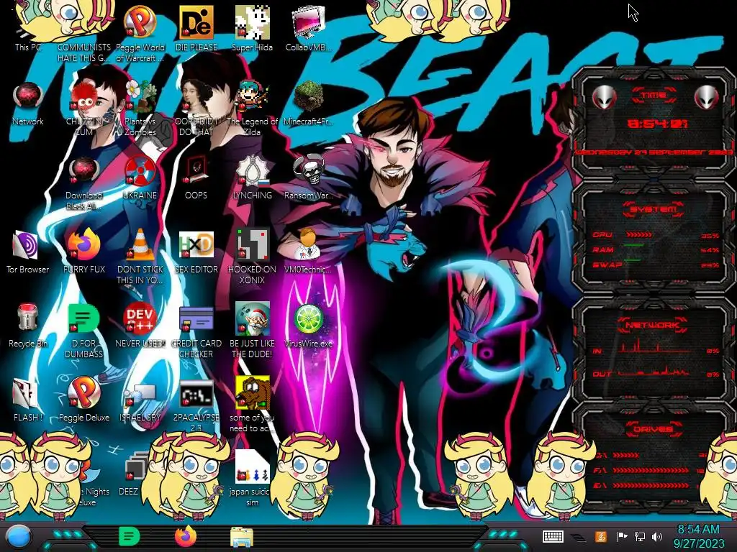
Task: Launch the Super Hilda shortcut
Action: (x=252, y=28)
